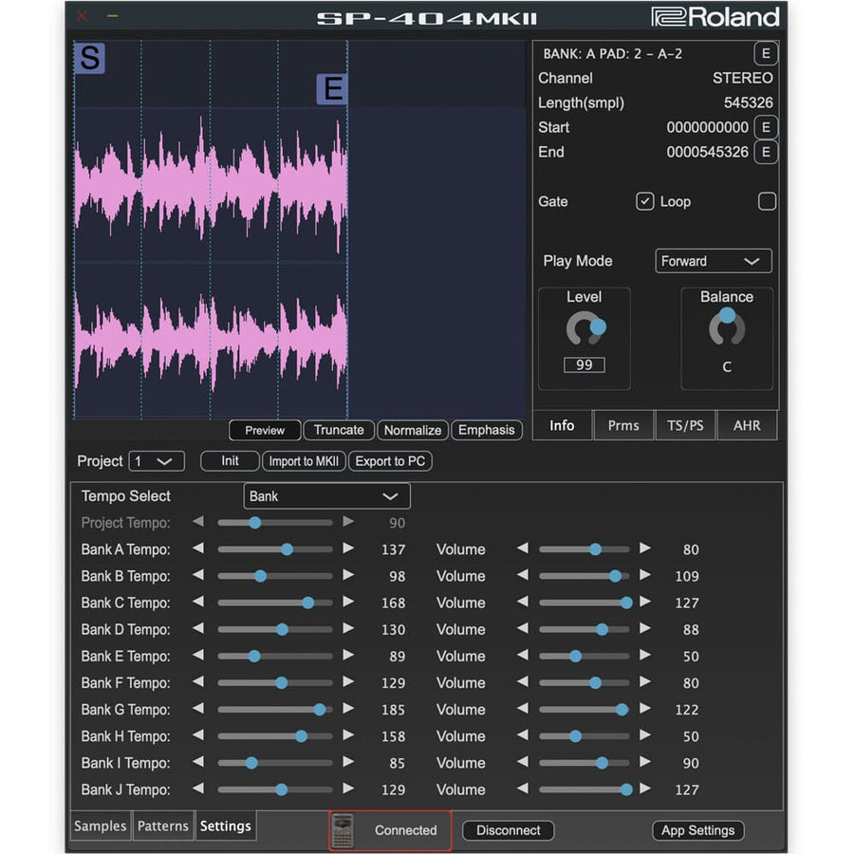Click the Export to PC button

click(390, 461)
